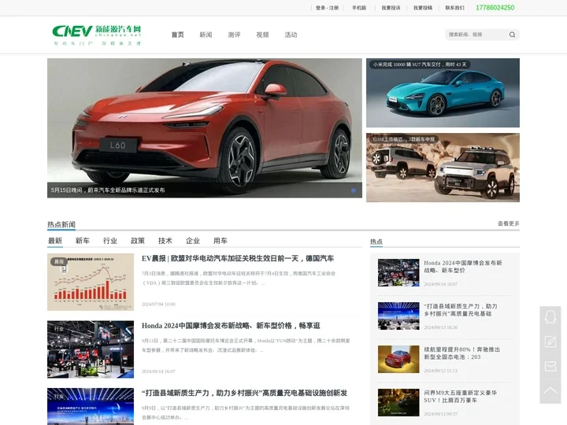Image resolution: width=567 pixels, height=425 pixels.
Task: Click the 热点 sidebar heading
Action: tap(376, 242)
